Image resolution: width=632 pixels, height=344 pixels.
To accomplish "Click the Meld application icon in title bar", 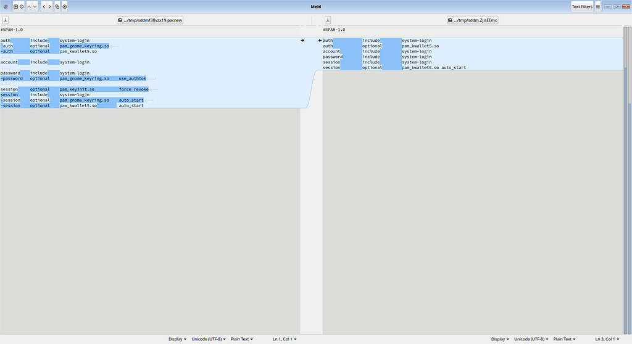I will coord(6,6).
